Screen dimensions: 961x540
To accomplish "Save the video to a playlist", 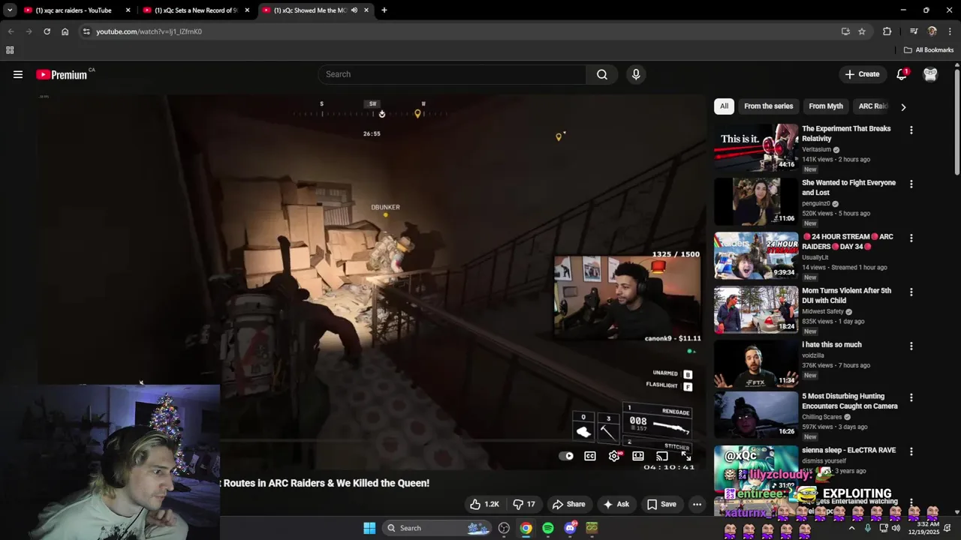I will click(x=661, y=504).
